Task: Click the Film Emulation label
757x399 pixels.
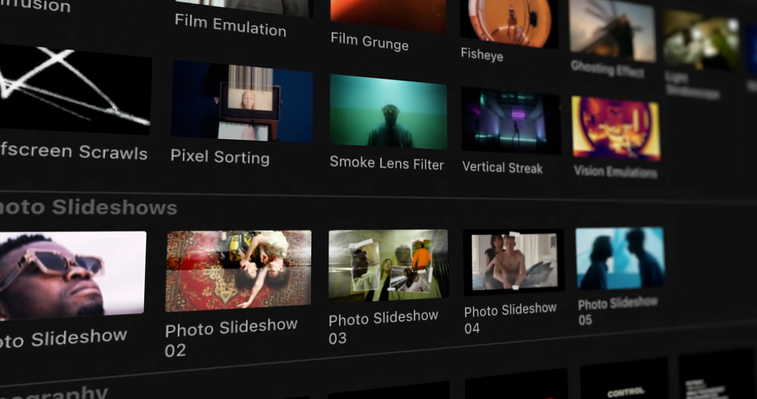Action: tap(230, 25)
